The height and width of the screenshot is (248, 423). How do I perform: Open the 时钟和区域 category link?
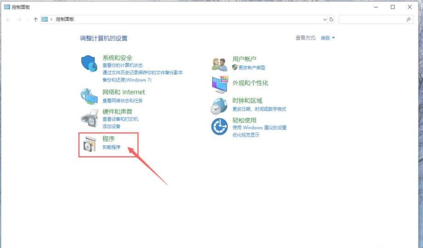coord(248,101)
